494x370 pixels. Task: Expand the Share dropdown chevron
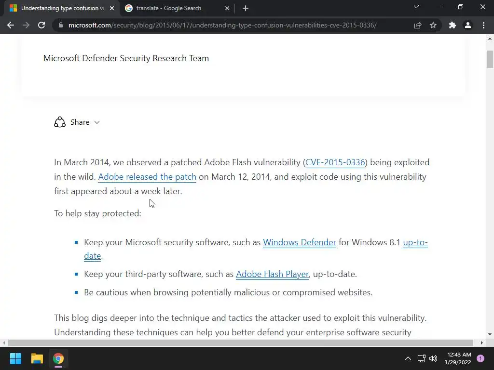[97, 122]
